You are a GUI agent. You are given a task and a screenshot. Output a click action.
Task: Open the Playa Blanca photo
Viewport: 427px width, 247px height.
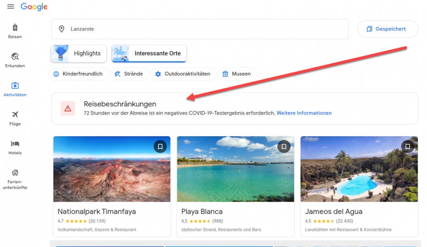(x=236, y=169)
